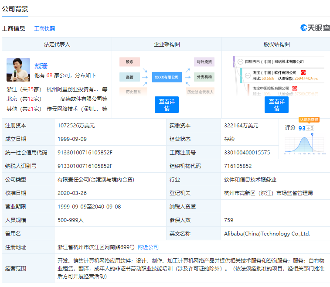Collapse the Alibaba (China) root node

click(x=240, y=62)
